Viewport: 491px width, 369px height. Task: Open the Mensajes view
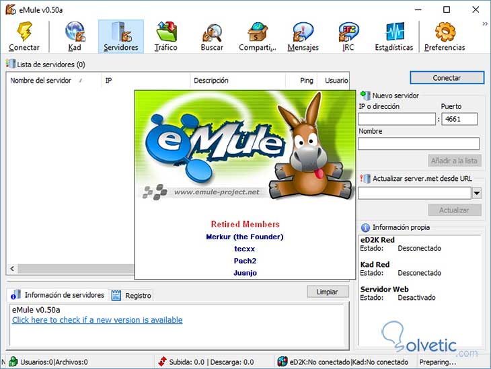coord(303,36)
